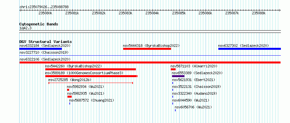The height and width of the screenshot is (123, 290).
Task: Click the red nsv5442260 variant bar
Action: point(91,69)
